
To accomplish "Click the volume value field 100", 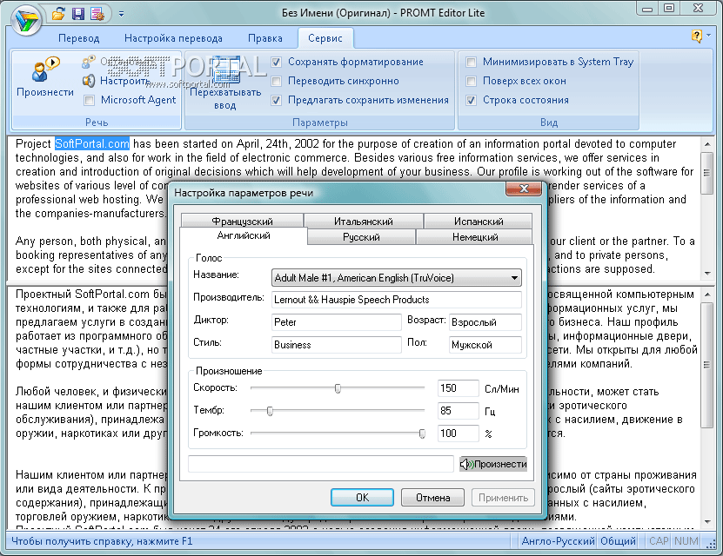I will tap(458, 434).
